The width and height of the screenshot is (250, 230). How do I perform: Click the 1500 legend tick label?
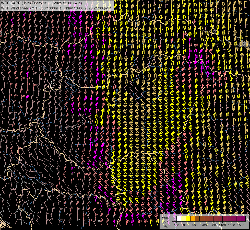(x=241, y=225)
